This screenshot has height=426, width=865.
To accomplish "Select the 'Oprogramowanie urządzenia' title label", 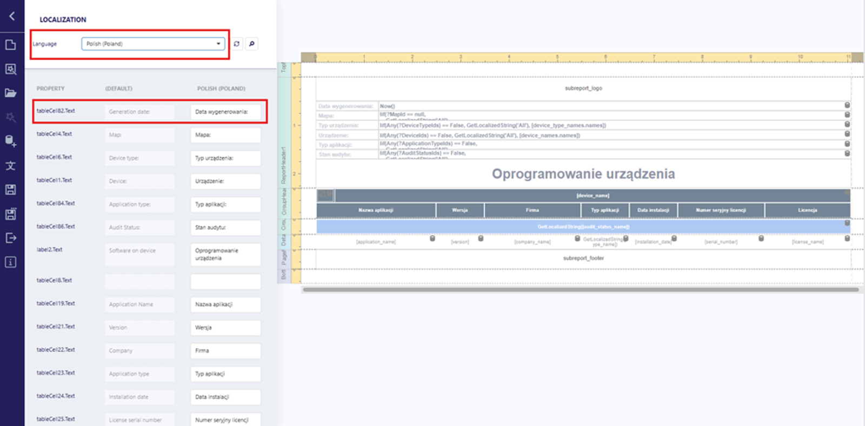I will point(583,174).
